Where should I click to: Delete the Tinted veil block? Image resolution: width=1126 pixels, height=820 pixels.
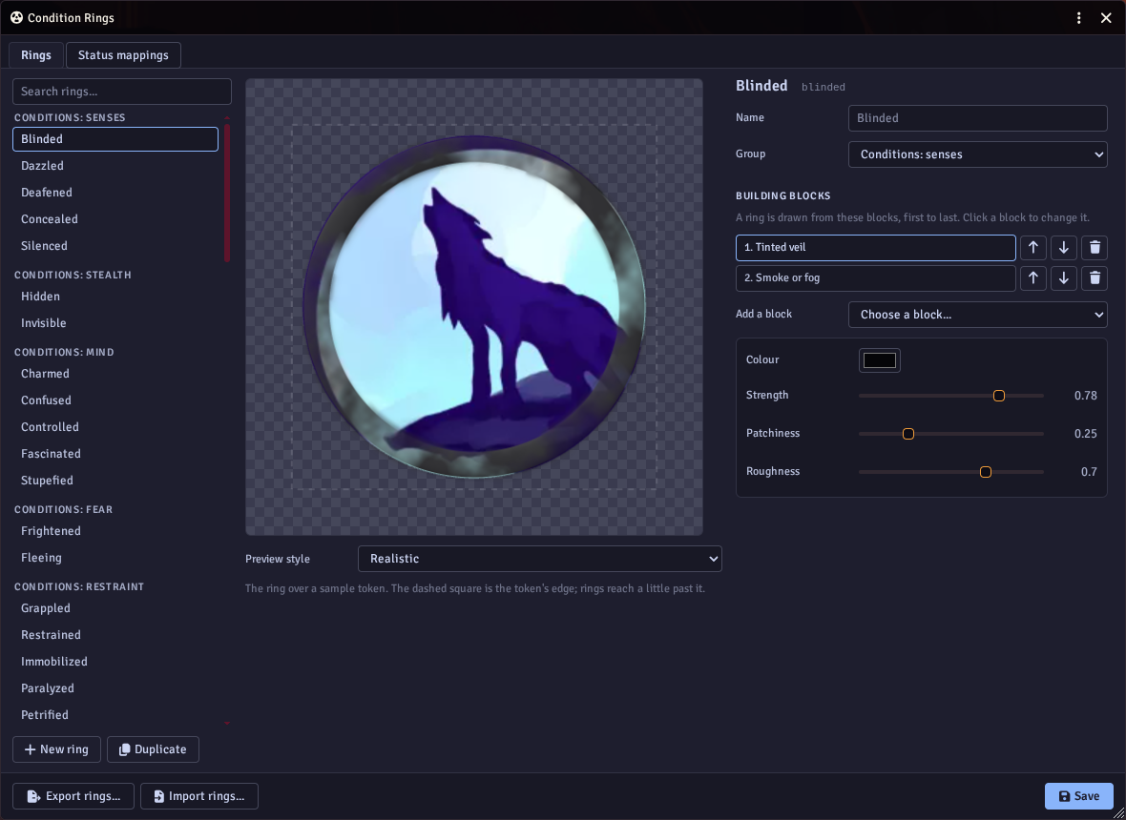1095,248
